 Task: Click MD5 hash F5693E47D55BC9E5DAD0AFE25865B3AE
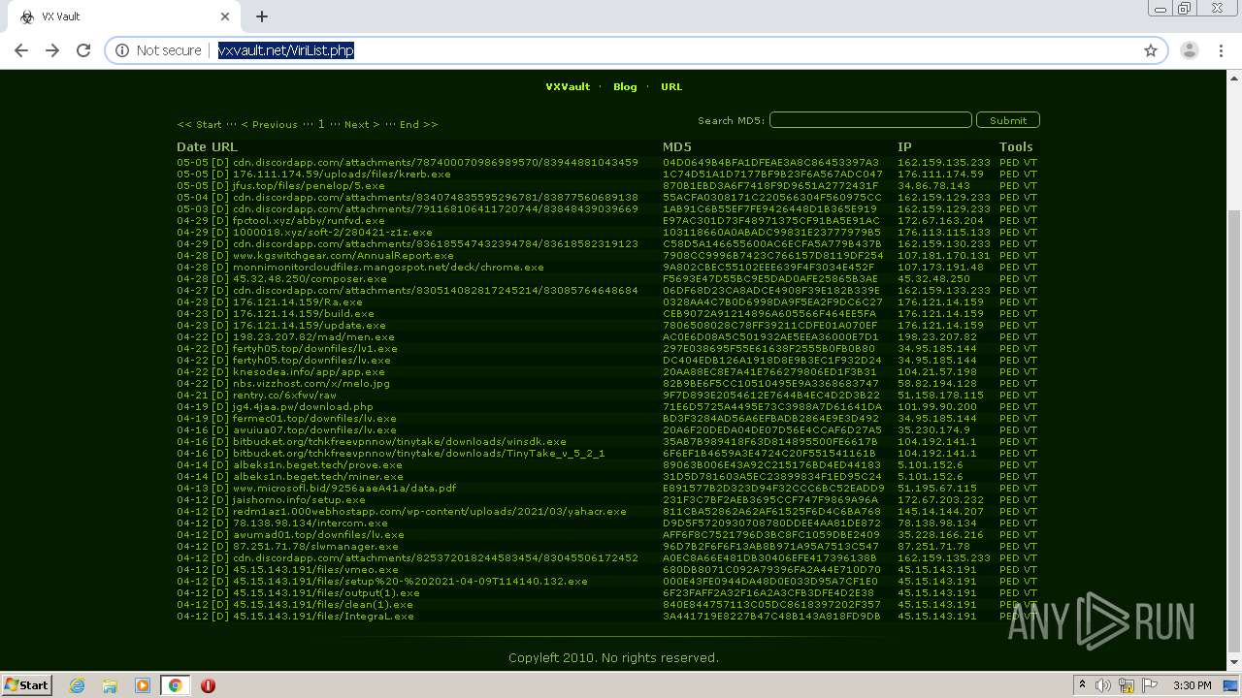click(770, 279)
